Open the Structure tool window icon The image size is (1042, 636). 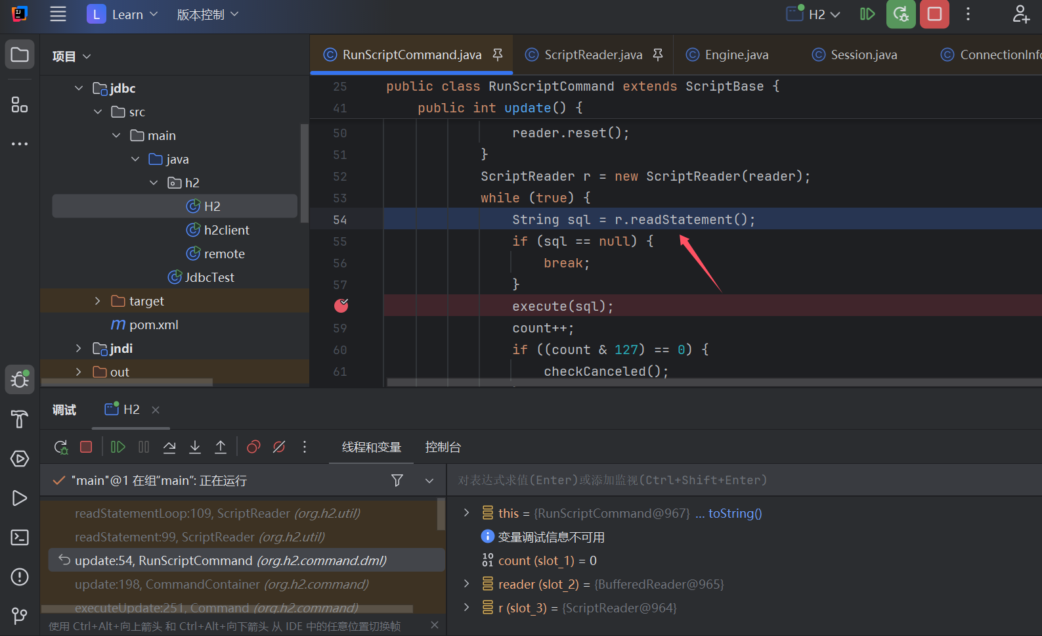(x=20, y=104)
